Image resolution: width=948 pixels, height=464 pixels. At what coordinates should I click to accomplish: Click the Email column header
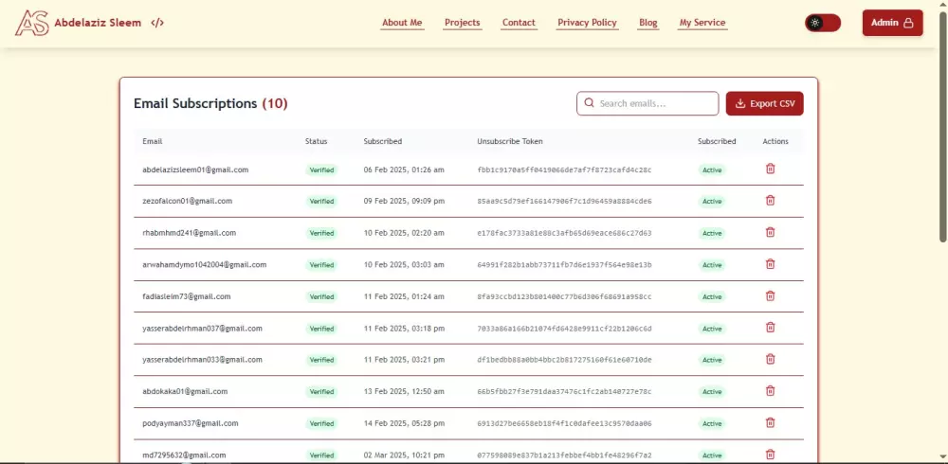(153, 141)
